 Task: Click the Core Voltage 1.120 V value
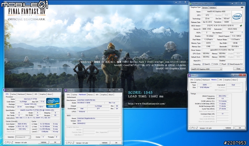(40, 107)
